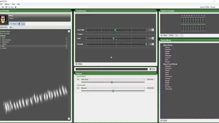This screenshot has height=123, width=219.
Task: Open the Voice Profile Default selector
Action: pos(213,7)
